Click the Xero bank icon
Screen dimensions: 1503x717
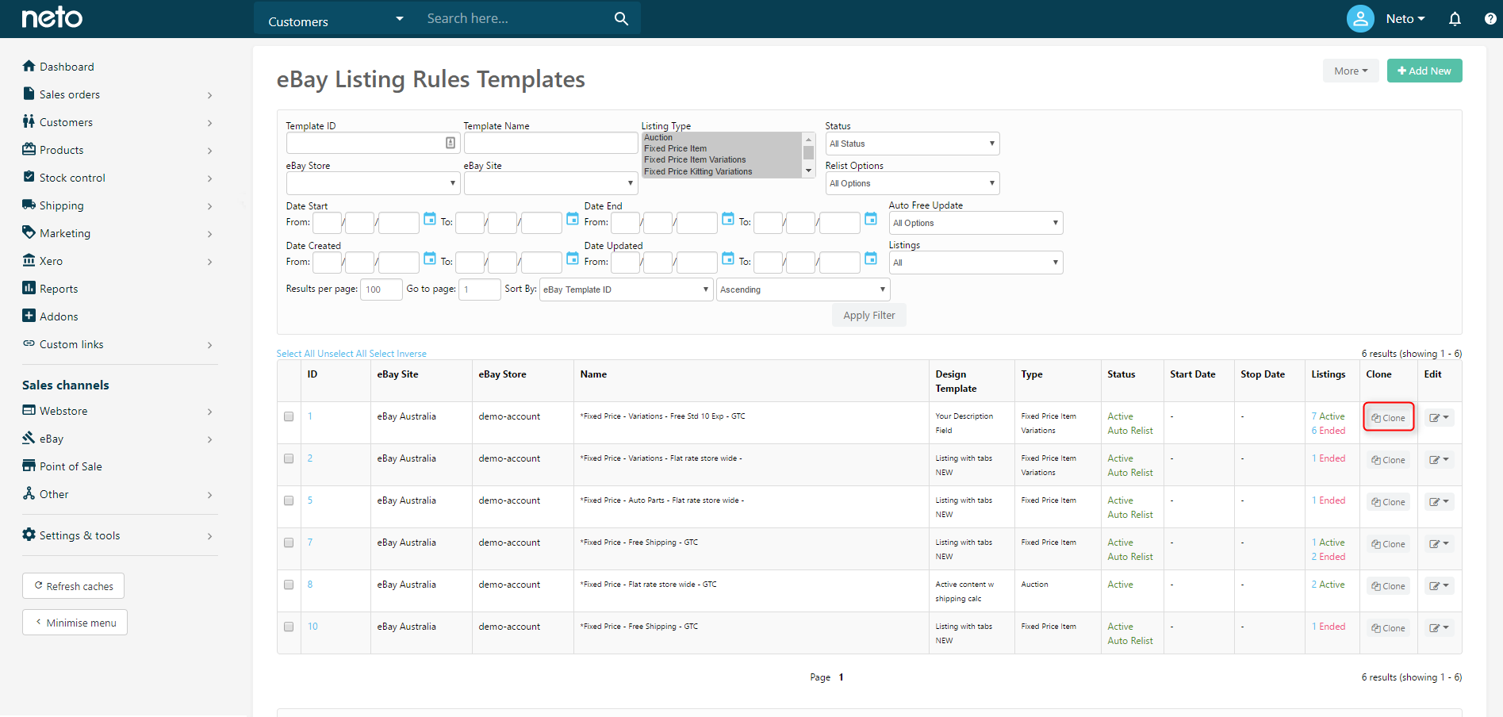[x=29, y=260]
